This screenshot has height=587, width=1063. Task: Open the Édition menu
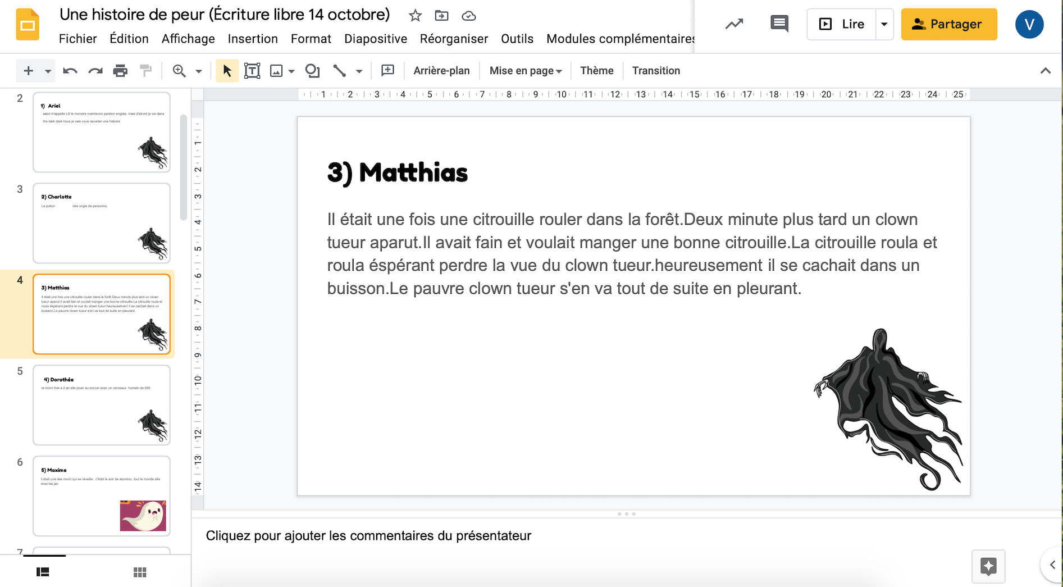point(129,39)
